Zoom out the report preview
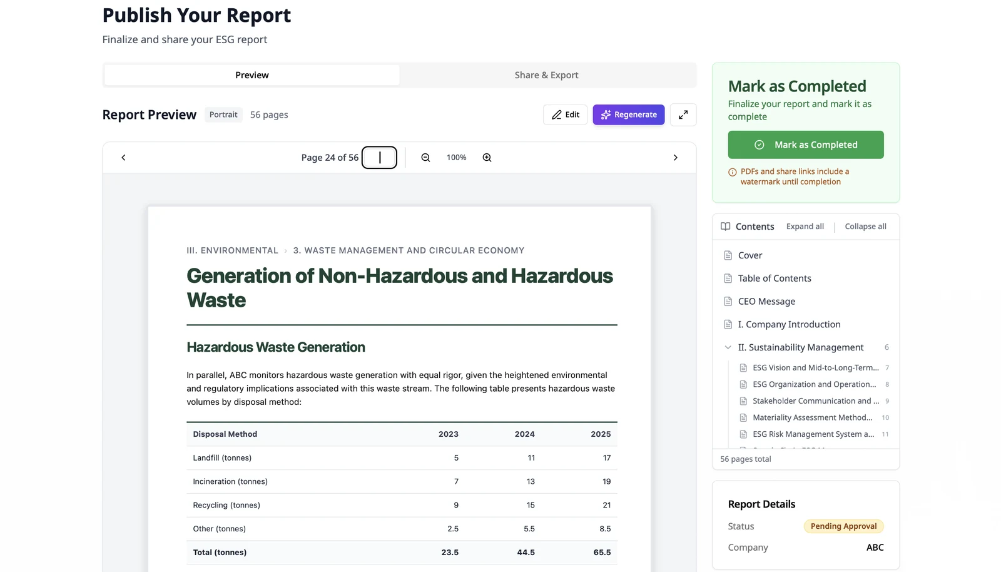1001x572 pixels. (x=425, y=158)
